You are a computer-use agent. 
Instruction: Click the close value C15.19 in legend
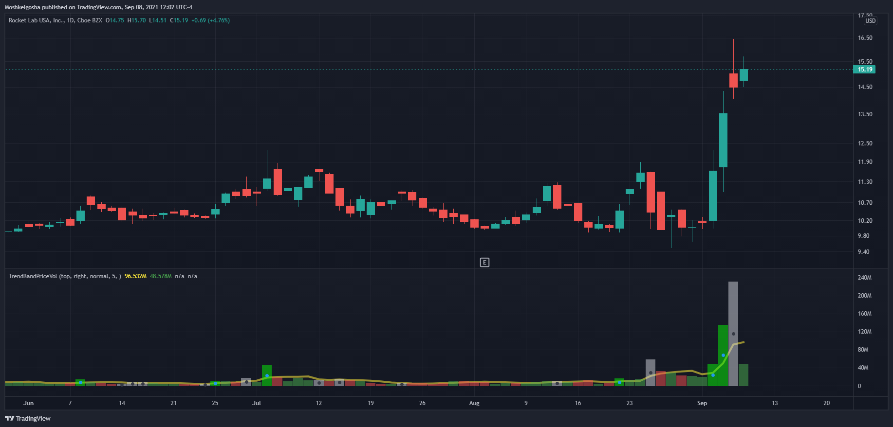click(179, 20)
